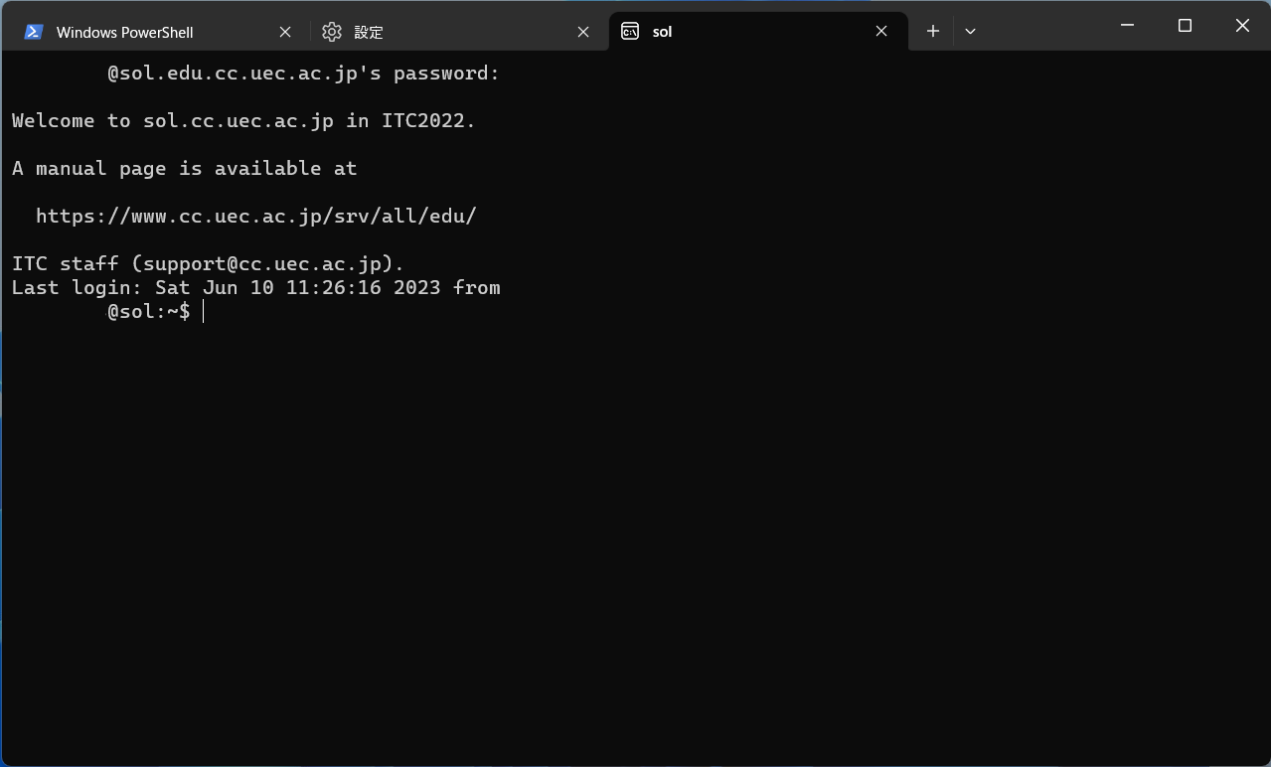
Task: Close the Windows Terminal window
Action: click(x=1242, y=26)
